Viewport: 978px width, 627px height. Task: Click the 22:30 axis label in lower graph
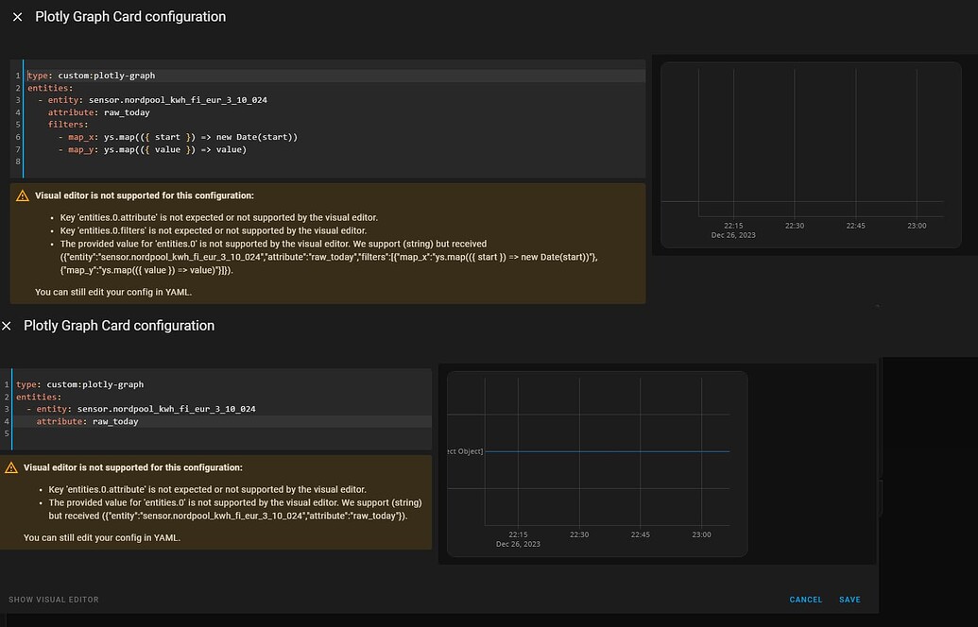tap(579, 534)
